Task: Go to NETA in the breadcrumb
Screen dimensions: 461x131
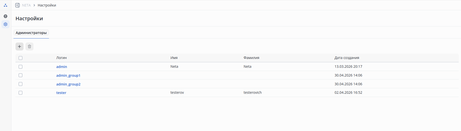Action: click(26, 5)
